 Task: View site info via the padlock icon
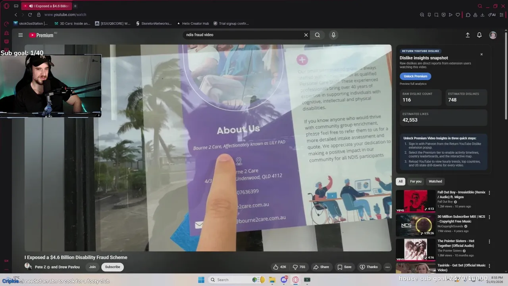coord(38,15)
